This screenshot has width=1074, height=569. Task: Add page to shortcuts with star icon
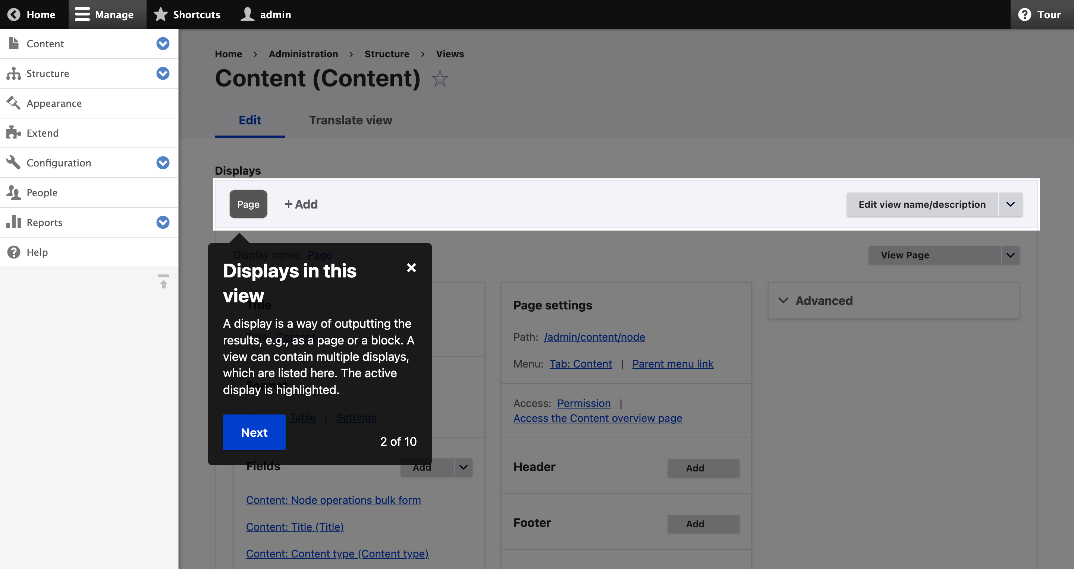click(439, 78)
